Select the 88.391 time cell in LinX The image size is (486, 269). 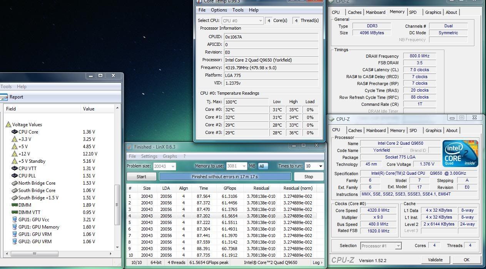[x=203, y=249]
